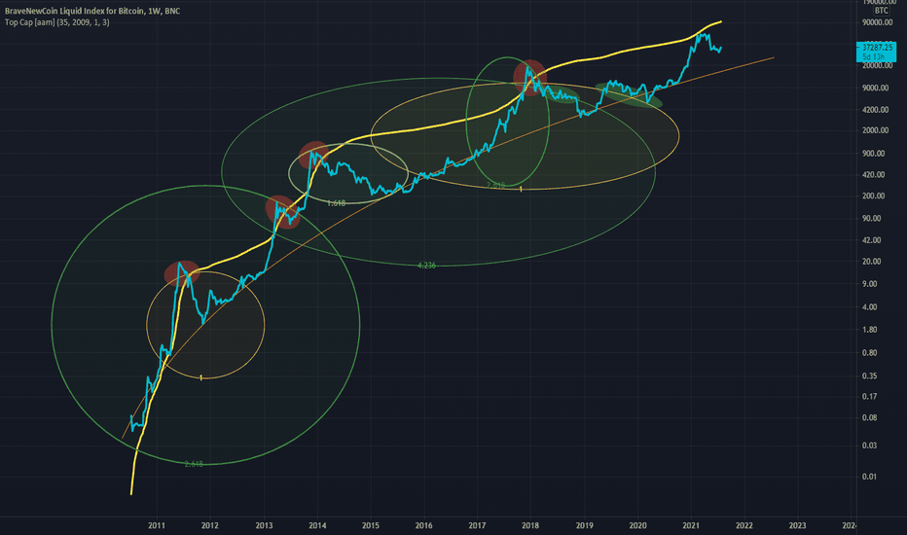907x535 pixels.
Task: Select the Top Cap [aam] indicator legend
Action: (56, 22)
